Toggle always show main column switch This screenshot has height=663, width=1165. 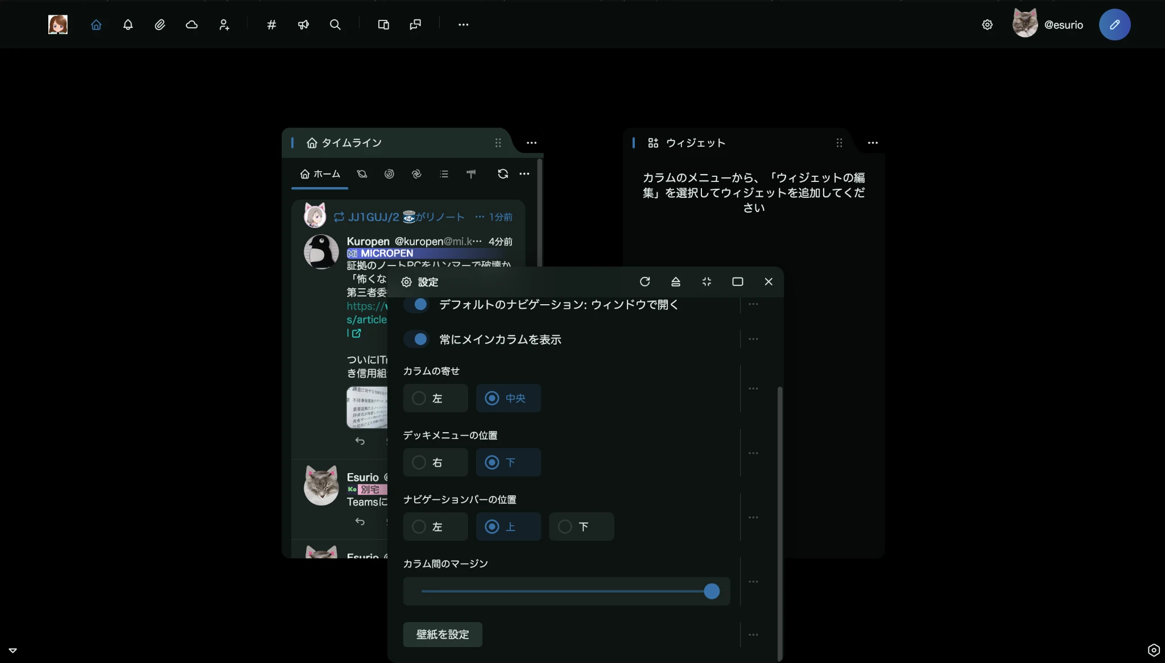417,339
